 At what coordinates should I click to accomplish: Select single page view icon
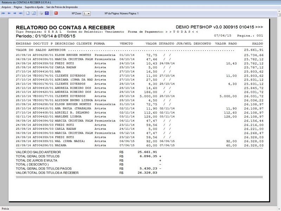28,13
